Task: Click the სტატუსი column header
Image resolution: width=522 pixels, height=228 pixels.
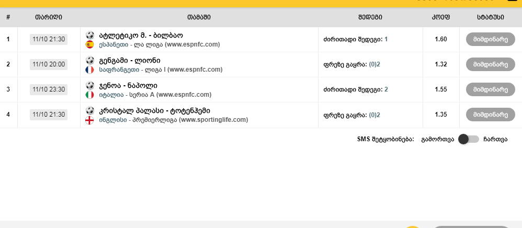Action: pos(491,17)
